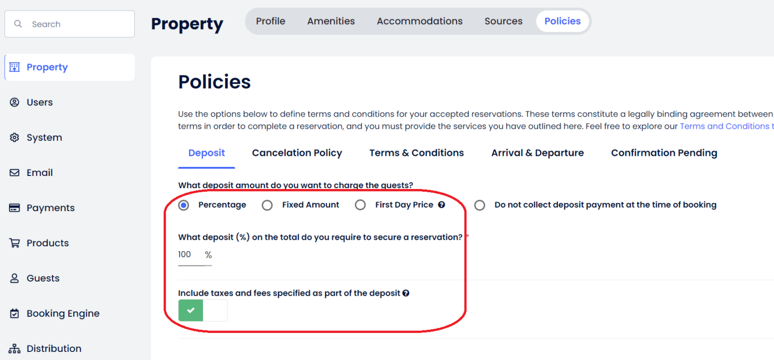Open Distribution via the hierarchy icon
This screenshot has width=774, height=360.
pyautogui.click(x=14, y=348)
